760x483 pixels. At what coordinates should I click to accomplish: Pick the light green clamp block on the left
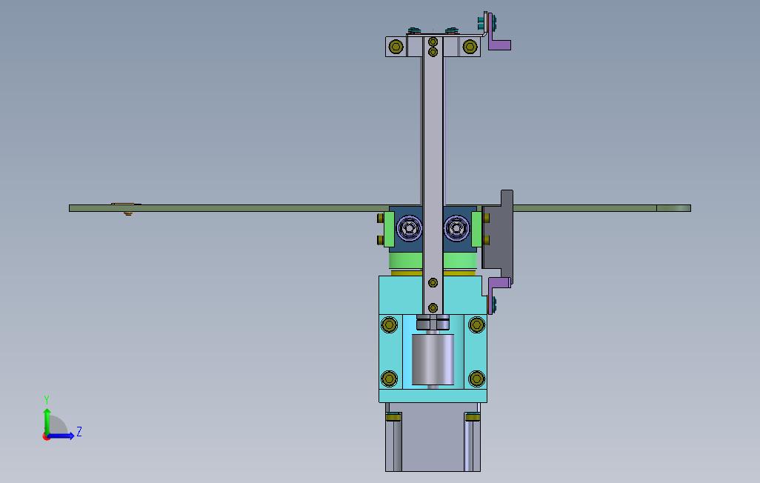[x=389, y=229]
